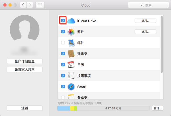Click the iCloud Drive cloud icon

pyautogui.click(x=71, y=21)
